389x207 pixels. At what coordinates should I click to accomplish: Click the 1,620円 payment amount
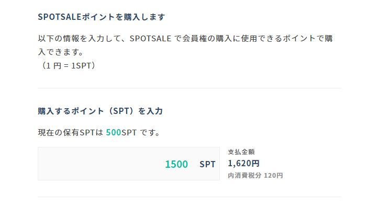tap(243, 164)
